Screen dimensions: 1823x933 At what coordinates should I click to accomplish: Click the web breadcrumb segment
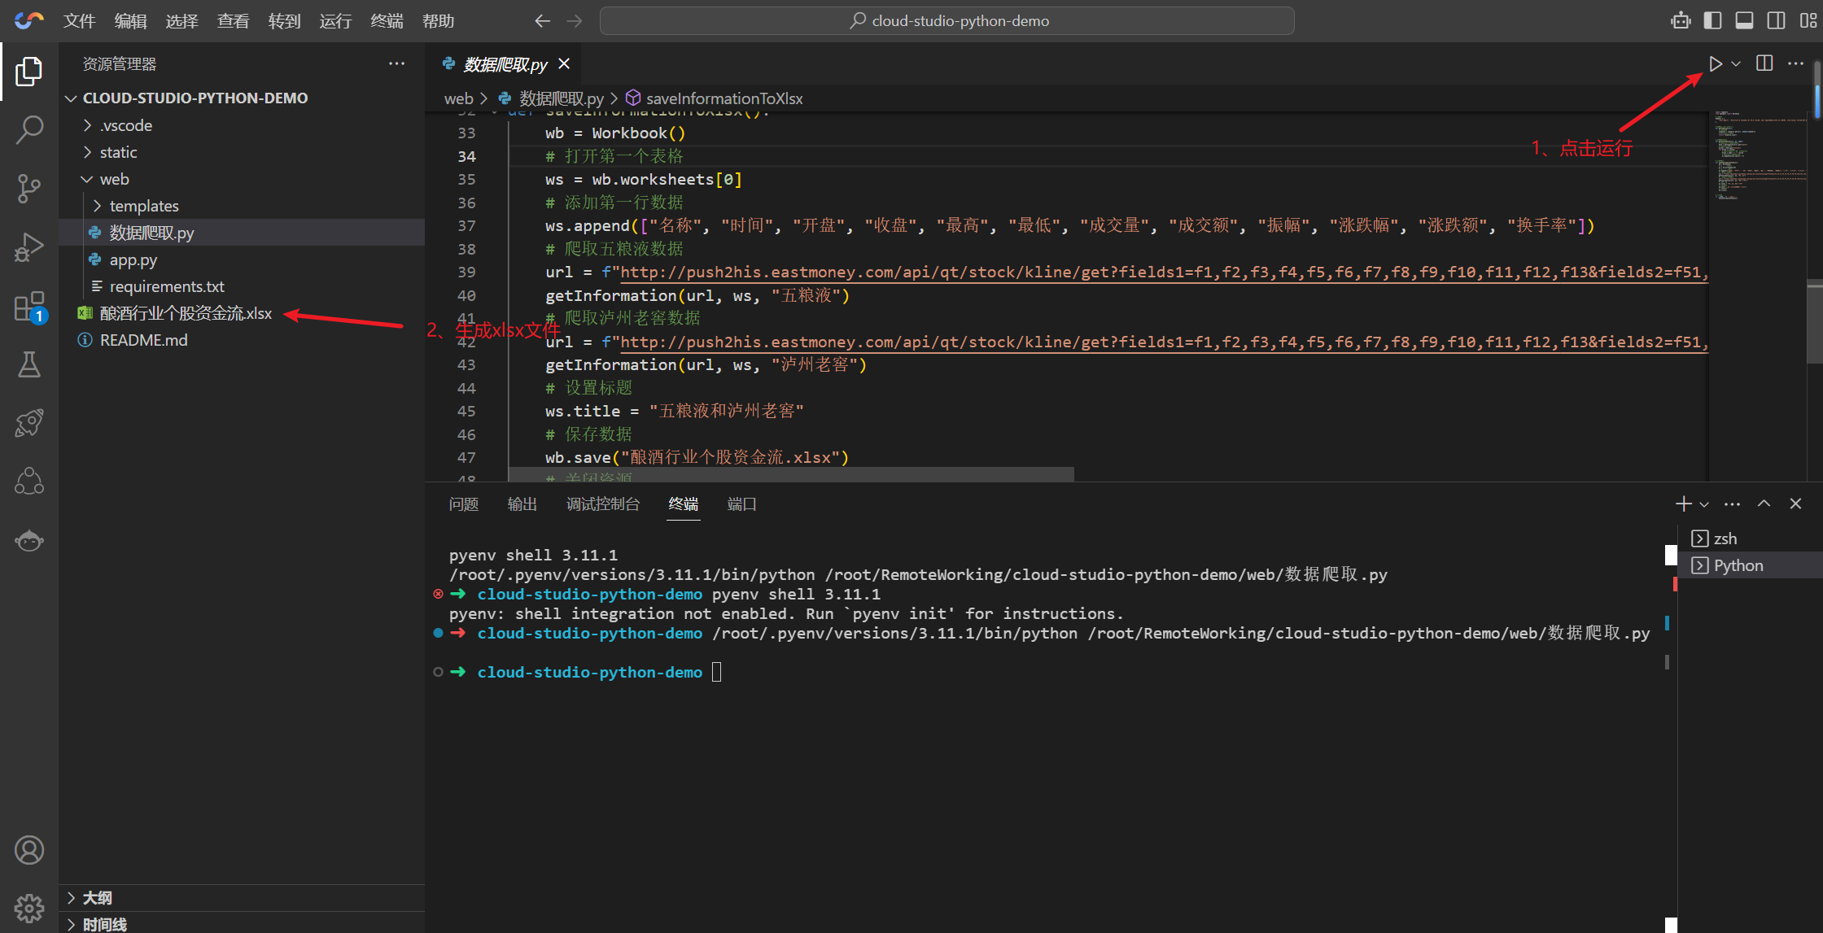click(x=458, y=98)
